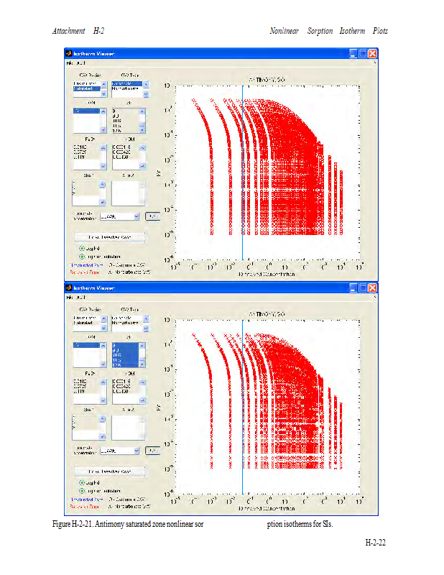Click wide button below concentration dropdown, upper window
444x575 pixels.
(109, 236)
